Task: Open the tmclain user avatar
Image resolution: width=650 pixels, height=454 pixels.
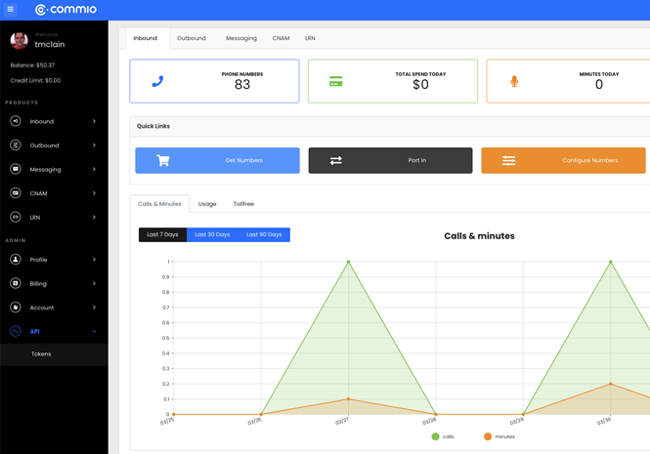Action: (20, 41)
